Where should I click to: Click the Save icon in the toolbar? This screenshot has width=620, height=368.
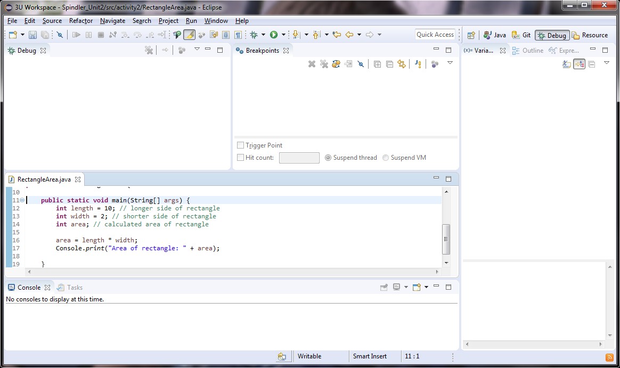click(32, 35)
